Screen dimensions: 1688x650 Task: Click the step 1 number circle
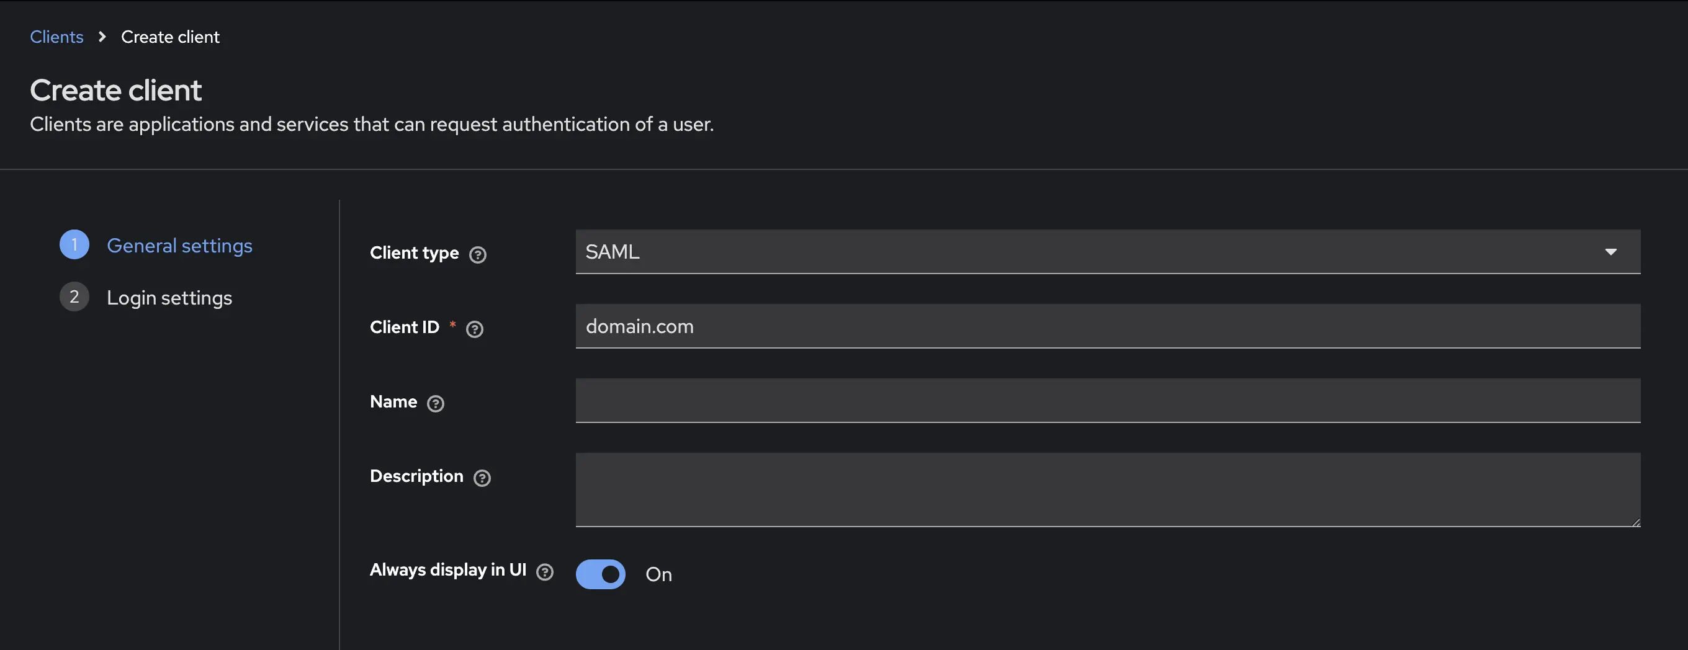pyautogui.click(x=74, y=244)
